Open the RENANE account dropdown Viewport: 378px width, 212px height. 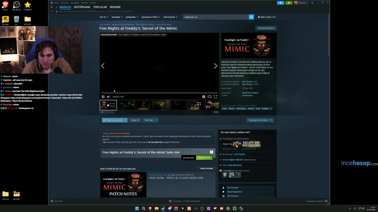tap(301, 3)
